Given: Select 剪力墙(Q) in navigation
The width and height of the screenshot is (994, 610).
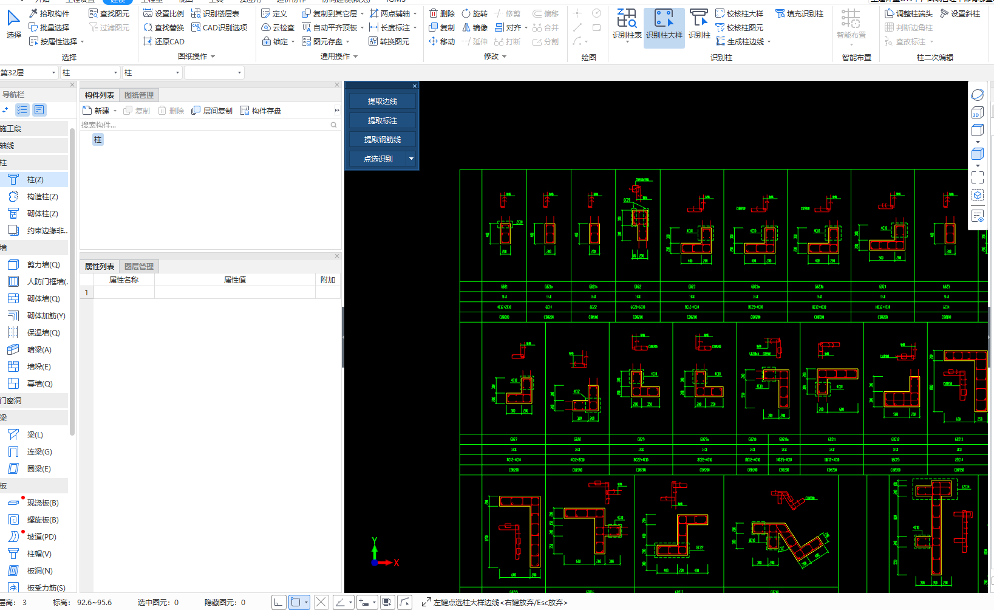Looking at the screenshot, I should coord(34,265).
